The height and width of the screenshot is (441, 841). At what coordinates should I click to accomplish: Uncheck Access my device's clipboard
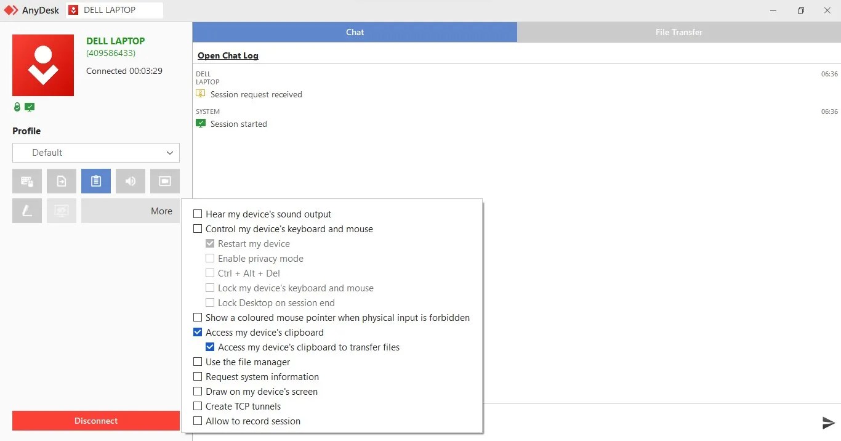[198, 332]
